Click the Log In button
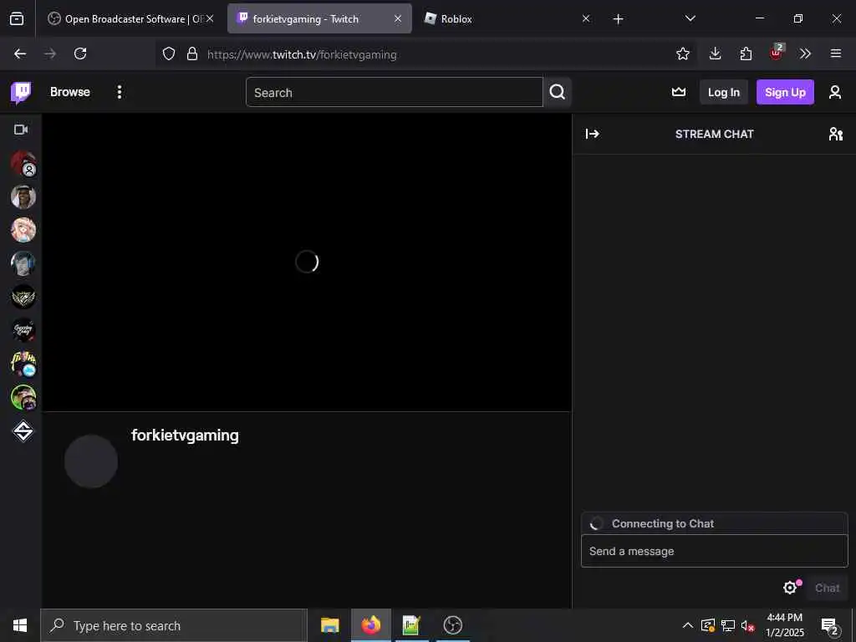Image resolution: width=856 pixels, height=642 pixels. [x=723, y=92]
